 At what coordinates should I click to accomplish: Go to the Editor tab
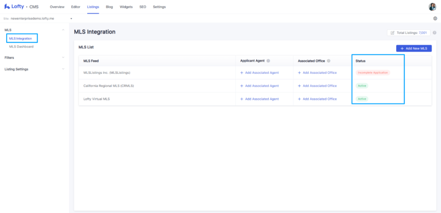75,7
